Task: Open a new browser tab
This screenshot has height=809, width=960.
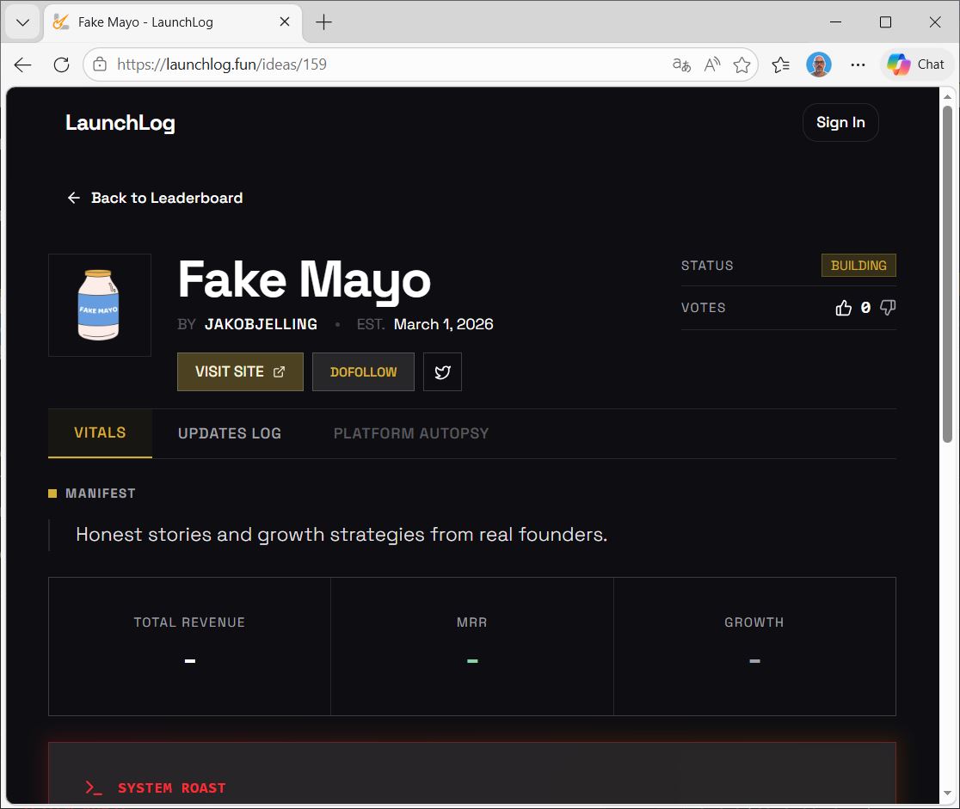Action: (x=323, y=22)
